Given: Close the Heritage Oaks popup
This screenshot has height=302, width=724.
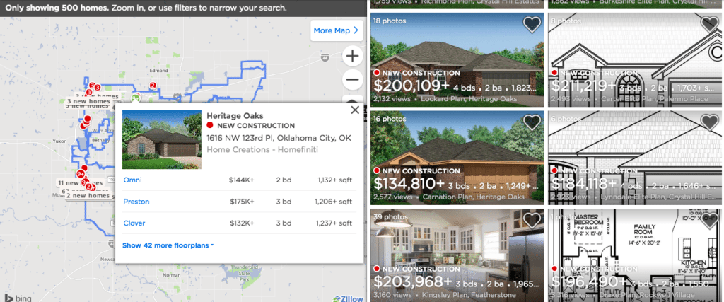Looking at the screenshot, I should (355, 110).
